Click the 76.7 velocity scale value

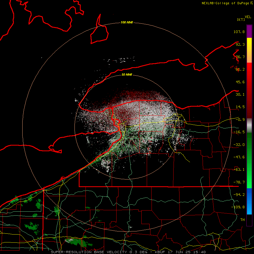coord(240,57)
